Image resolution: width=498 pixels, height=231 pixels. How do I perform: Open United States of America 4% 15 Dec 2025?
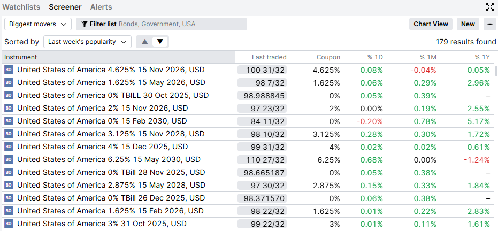tap(103, 147)
